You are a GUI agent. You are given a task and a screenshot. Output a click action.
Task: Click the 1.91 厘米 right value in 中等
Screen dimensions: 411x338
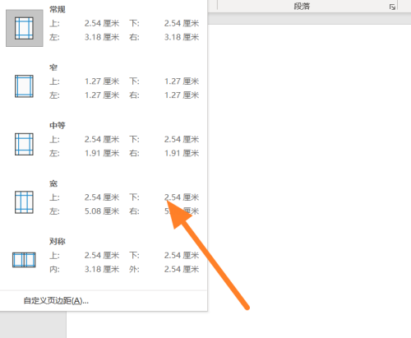click(x=182, y=153)
